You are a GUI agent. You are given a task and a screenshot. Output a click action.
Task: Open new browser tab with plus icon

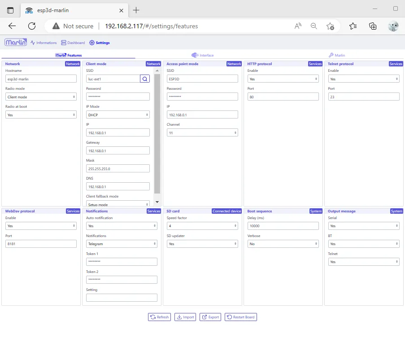[x=136, y=10]
